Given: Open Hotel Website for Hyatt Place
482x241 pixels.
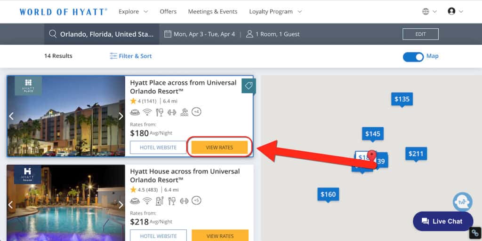Looking at the screenshot, I should (158, 148).
